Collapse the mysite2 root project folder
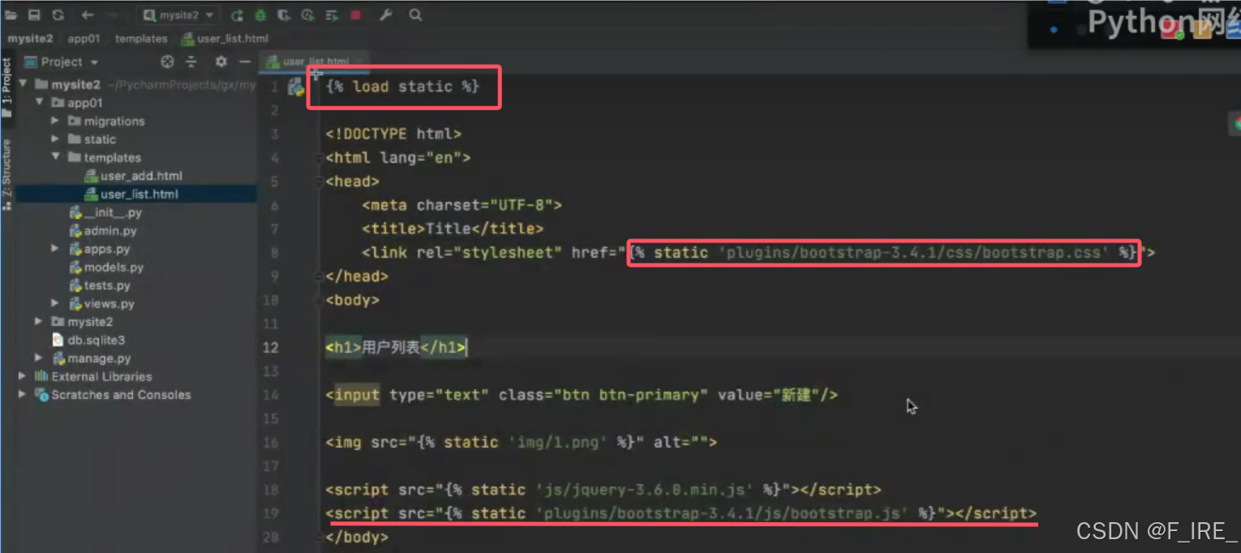Viewport: 1241px width, 553px height. (24, 84)
